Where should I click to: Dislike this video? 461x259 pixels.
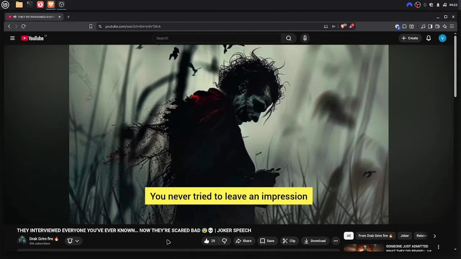tap(224, 241)
